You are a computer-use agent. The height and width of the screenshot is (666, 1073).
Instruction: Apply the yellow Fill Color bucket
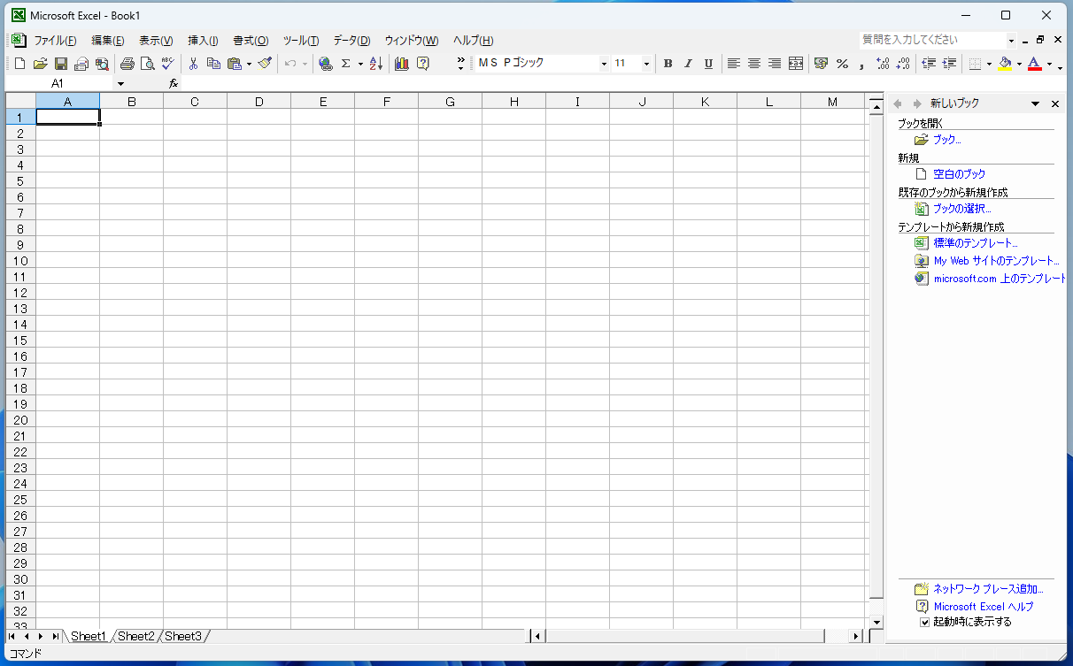(1005, 64)
